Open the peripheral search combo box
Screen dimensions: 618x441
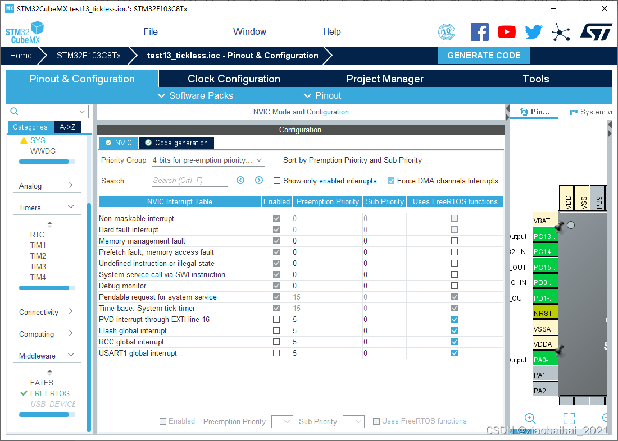(x=54, y=112)
